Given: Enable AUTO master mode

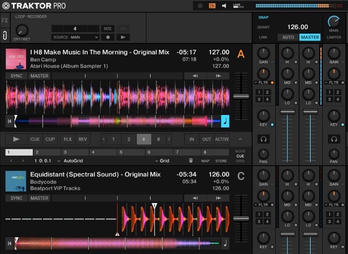Looking at the screenshot, I should tap(288, 37).
